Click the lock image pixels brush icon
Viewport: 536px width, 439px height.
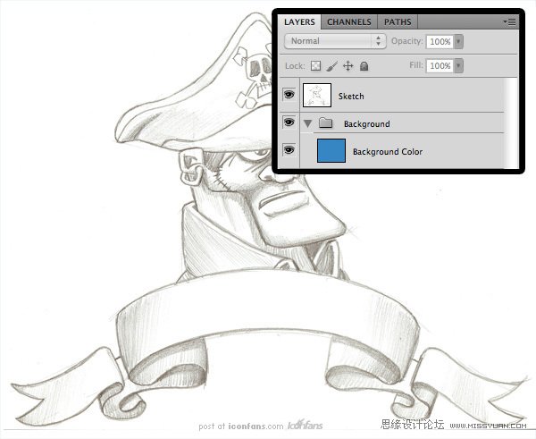pos(331,66)
